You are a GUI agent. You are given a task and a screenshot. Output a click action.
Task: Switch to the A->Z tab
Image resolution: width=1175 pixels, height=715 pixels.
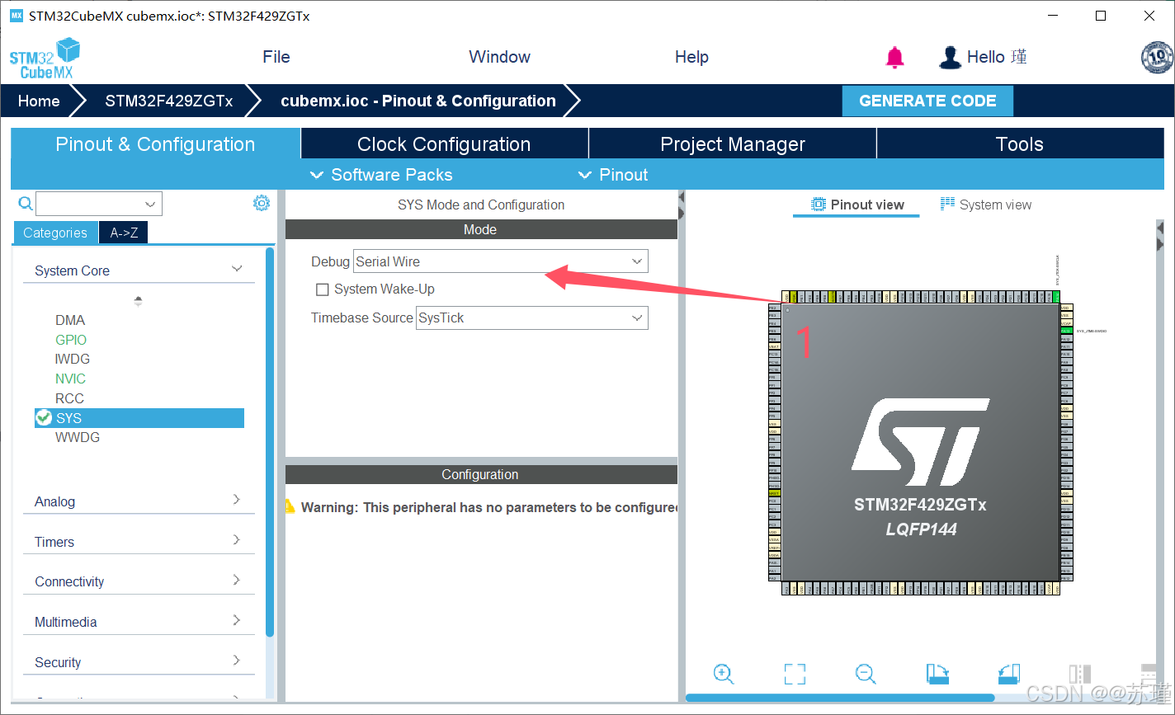coord(124,233)
